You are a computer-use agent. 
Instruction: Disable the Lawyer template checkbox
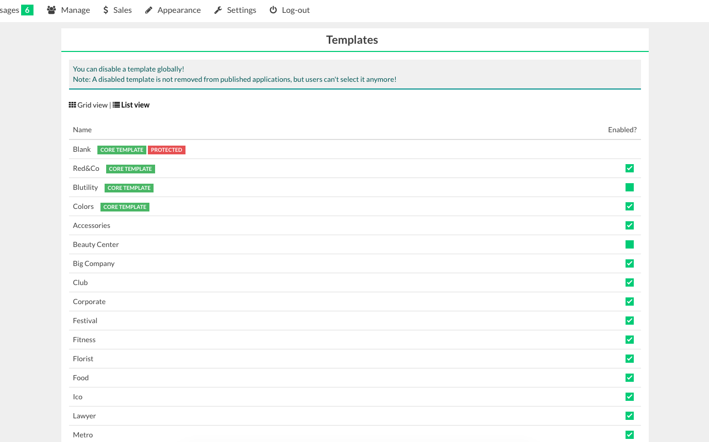629,416
